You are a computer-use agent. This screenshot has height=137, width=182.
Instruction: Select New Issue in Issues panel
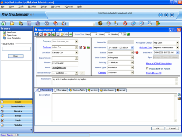coord(11,32)
